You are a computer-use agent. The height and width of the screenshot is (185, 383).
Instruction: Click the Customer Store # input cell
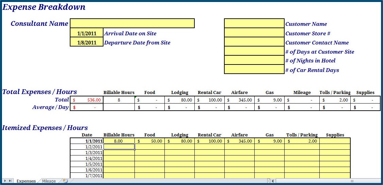pyautogui.click(x=254, y=33)
